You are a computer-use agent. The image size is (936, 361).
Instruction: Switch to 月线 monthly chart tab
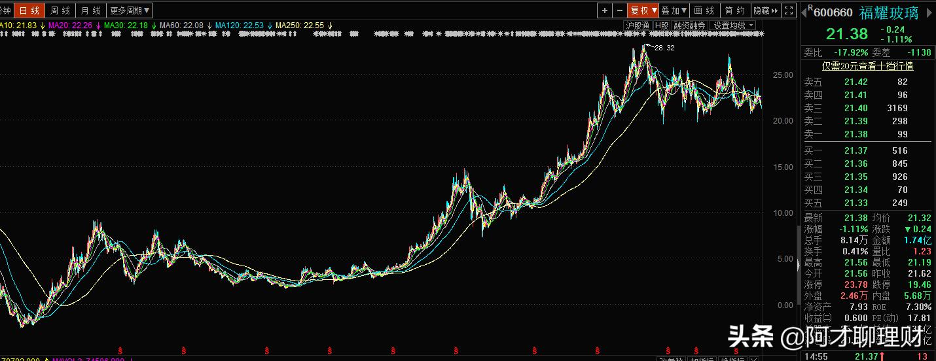point(91,10)
